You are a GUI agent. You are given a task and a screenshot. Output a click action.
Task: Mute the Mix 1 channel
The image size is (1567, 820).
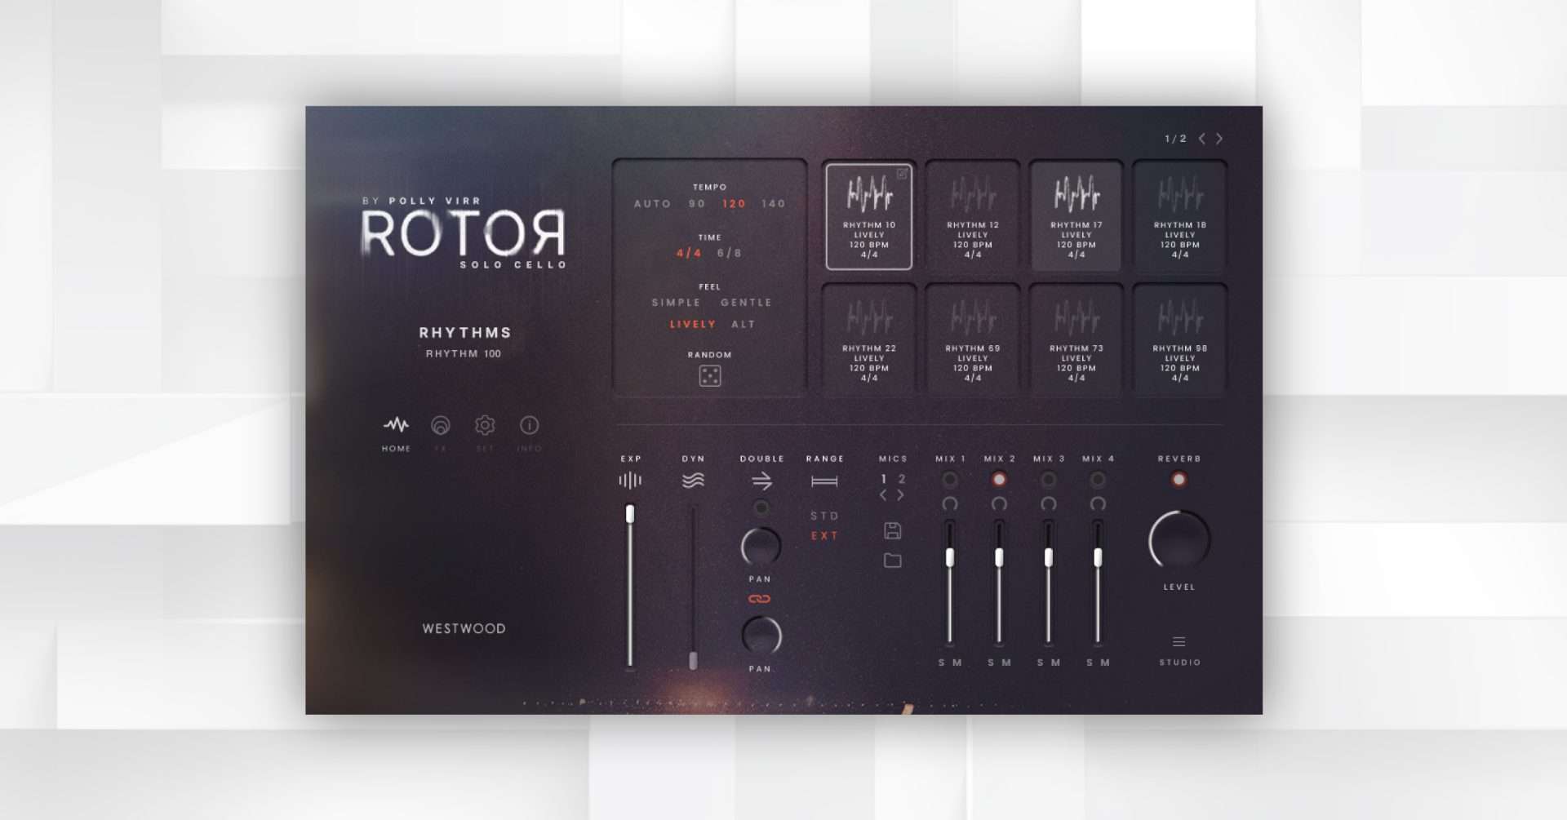click(x=957, y=663)
